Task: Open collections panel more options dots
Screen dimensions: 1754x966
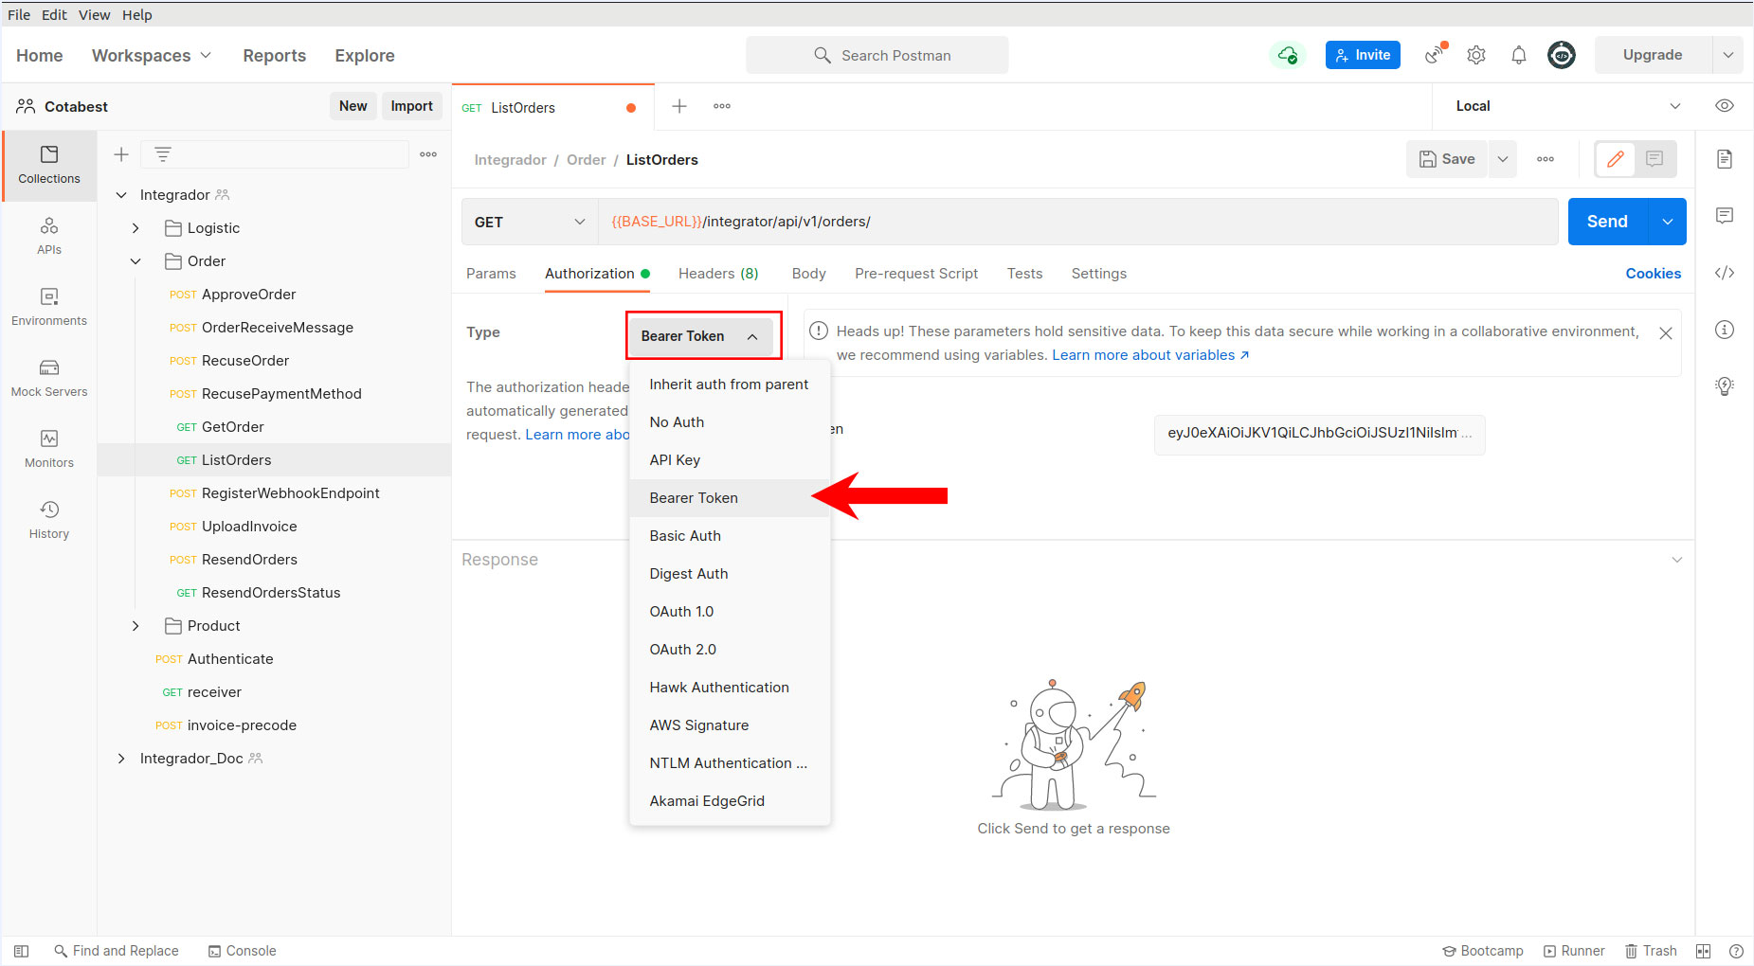Action: click(428, 154)
